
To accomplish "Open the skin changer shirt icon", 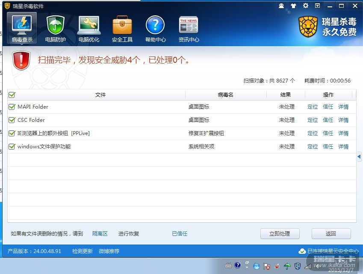I will click(x=293, y=6).
